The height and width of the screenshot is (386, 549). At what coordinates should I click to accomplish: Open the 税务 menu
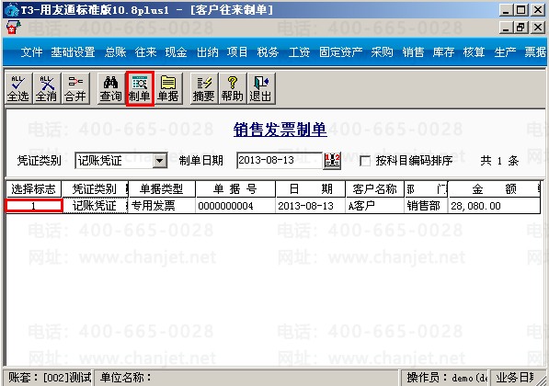(268, 52)
